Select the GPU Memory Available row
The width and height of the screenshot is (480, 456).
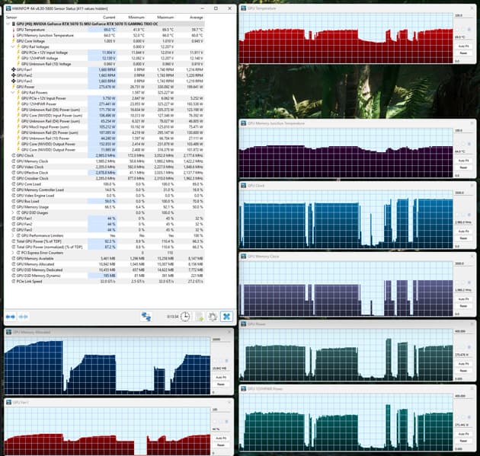click(105, 258)
